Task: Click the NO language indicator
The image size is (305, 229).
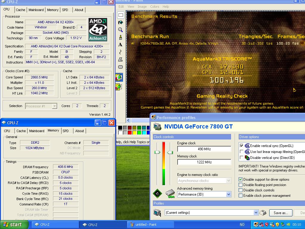Action: click(x=242, y=225)
